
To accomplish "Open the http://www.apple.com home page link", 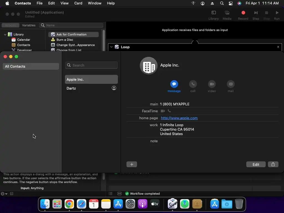I will (179, 118).
